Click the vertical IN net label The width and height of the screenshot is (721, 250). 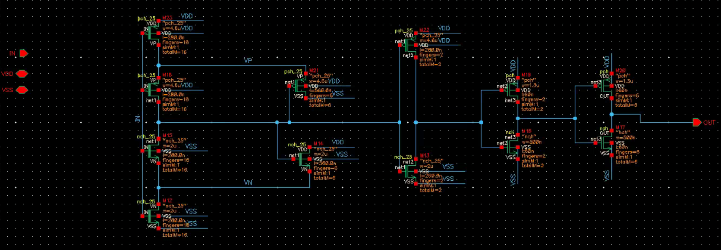pyautogui.click(x=138, y=119)
